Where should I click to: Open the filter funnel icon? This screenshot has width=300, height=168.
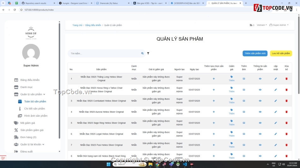pyautogui.click(x=148, y=53)
